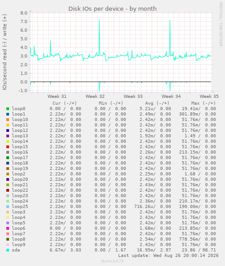This screenshot has height=266, width=225.
Task: Click the Week 33 axis label
Action: tap(133, 97)
